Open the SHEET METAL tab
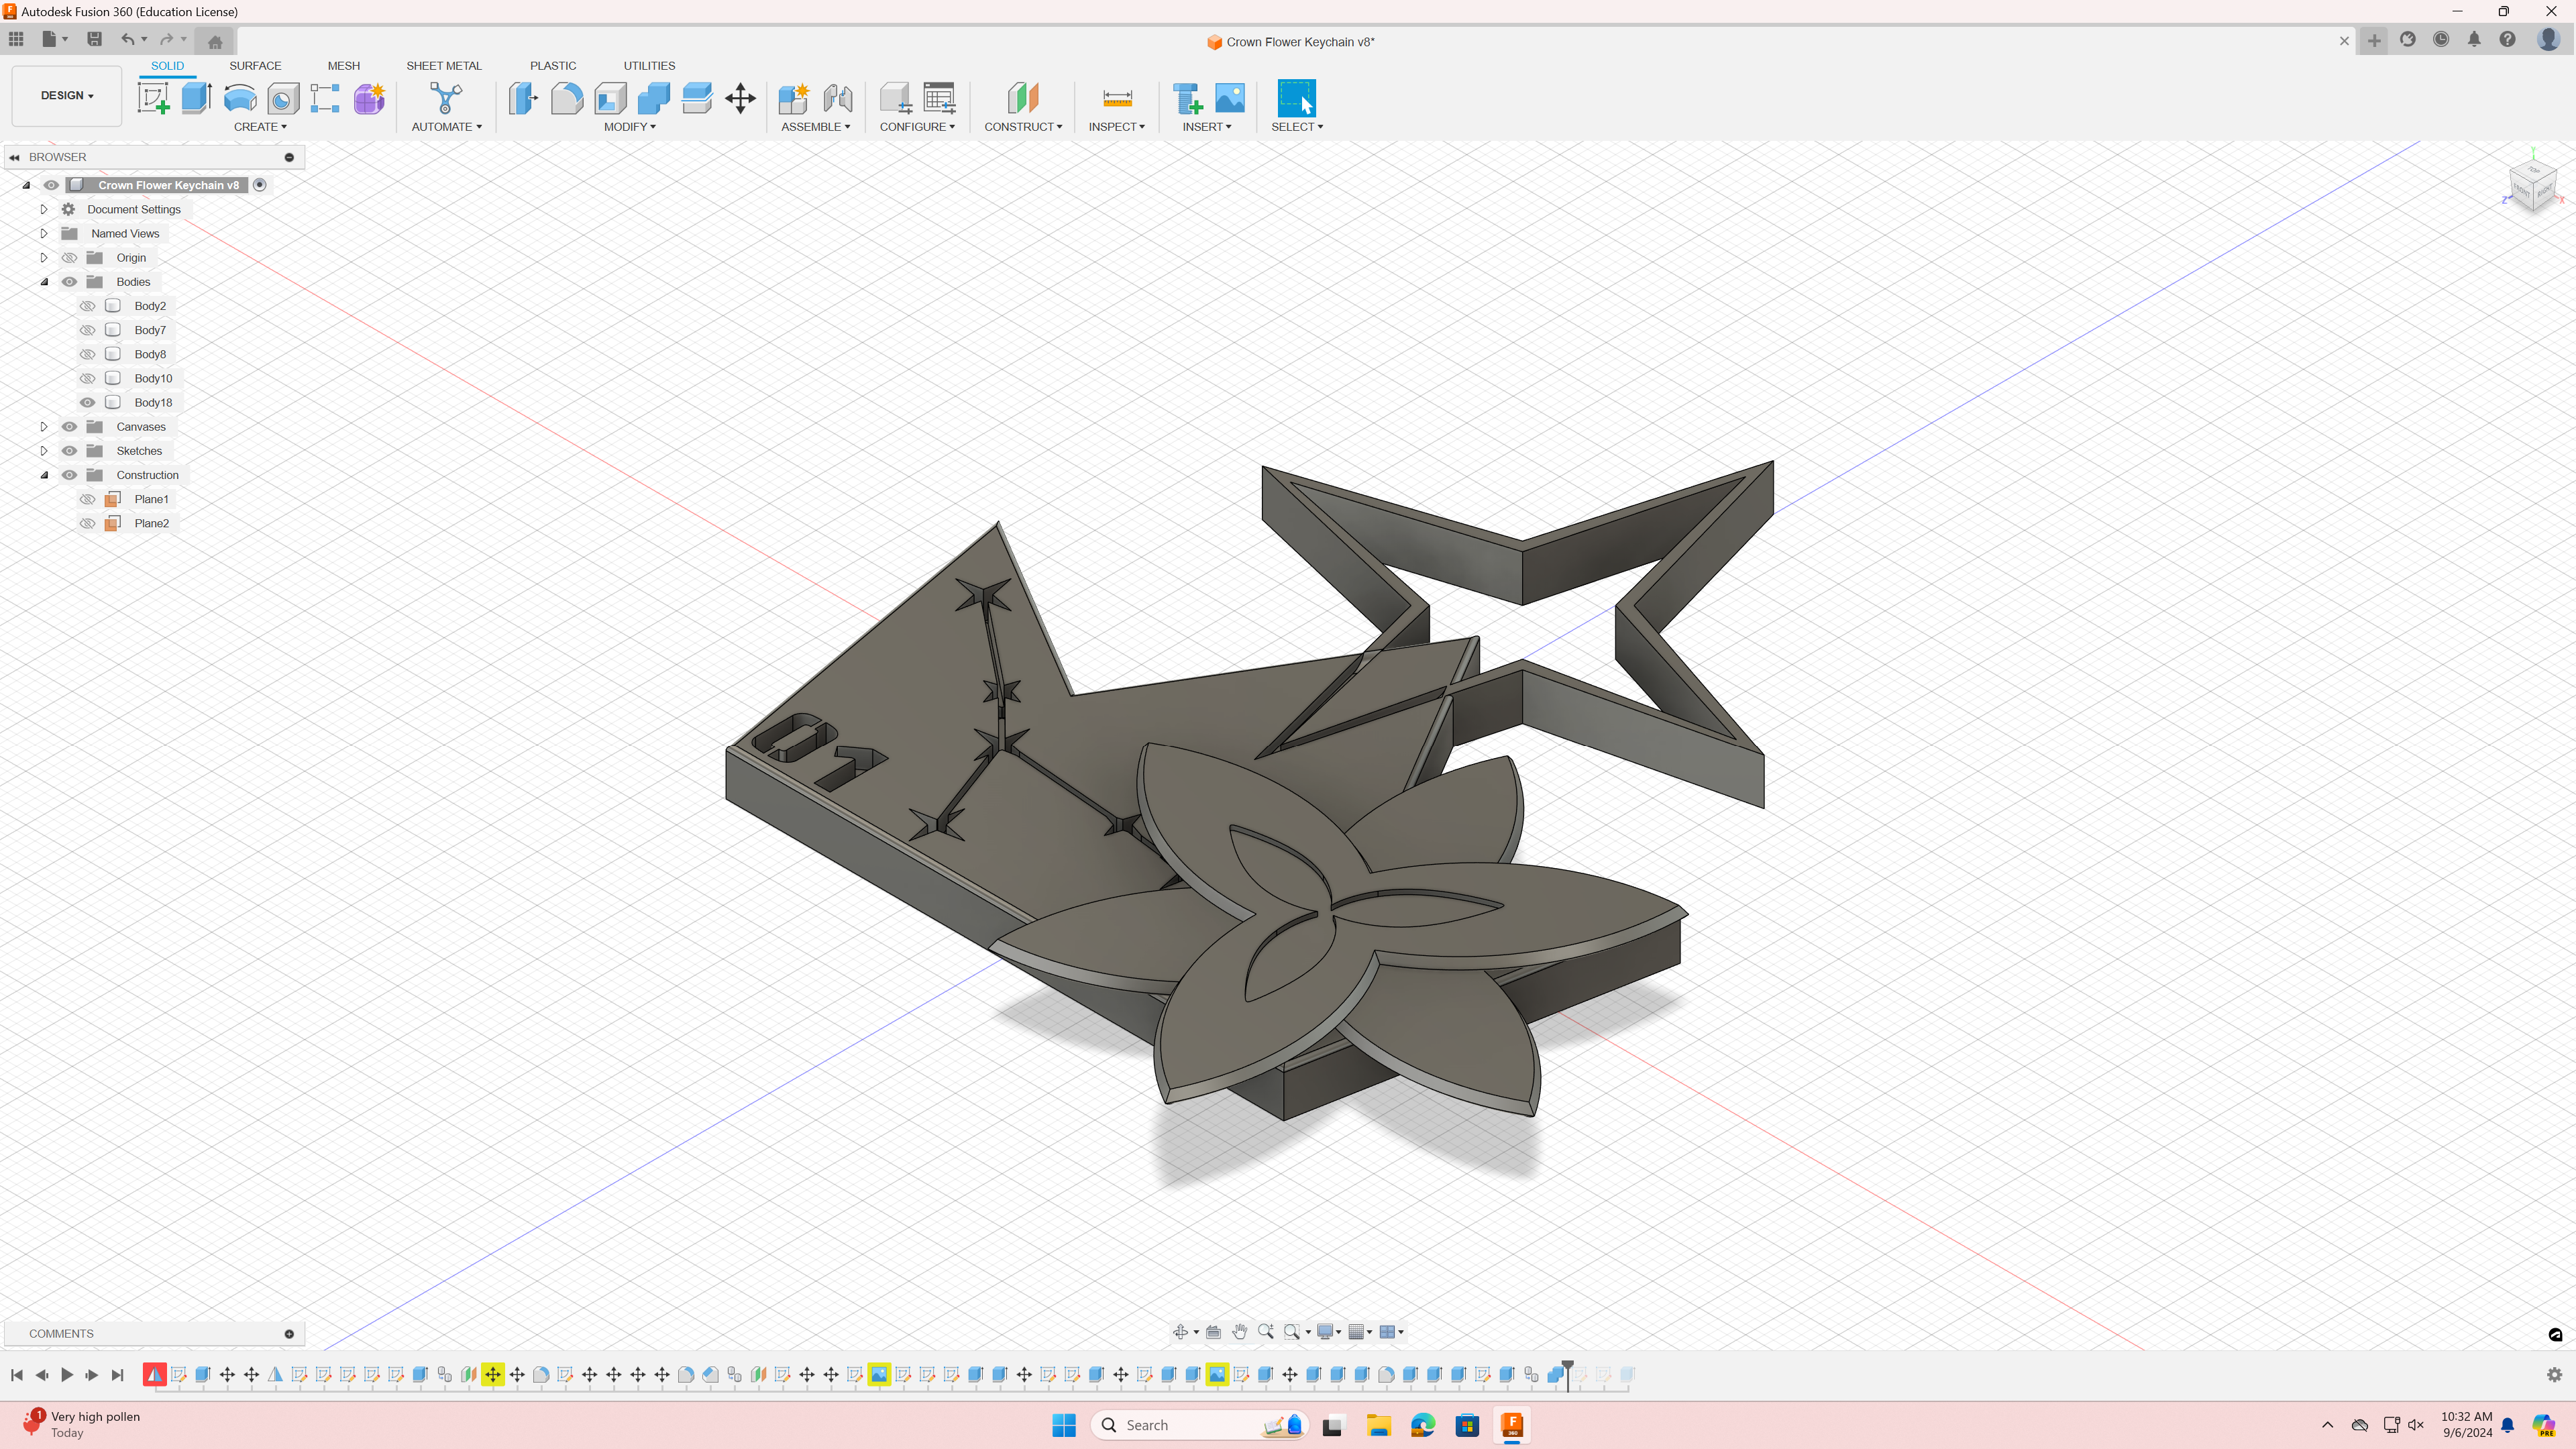 click(443, 66)
